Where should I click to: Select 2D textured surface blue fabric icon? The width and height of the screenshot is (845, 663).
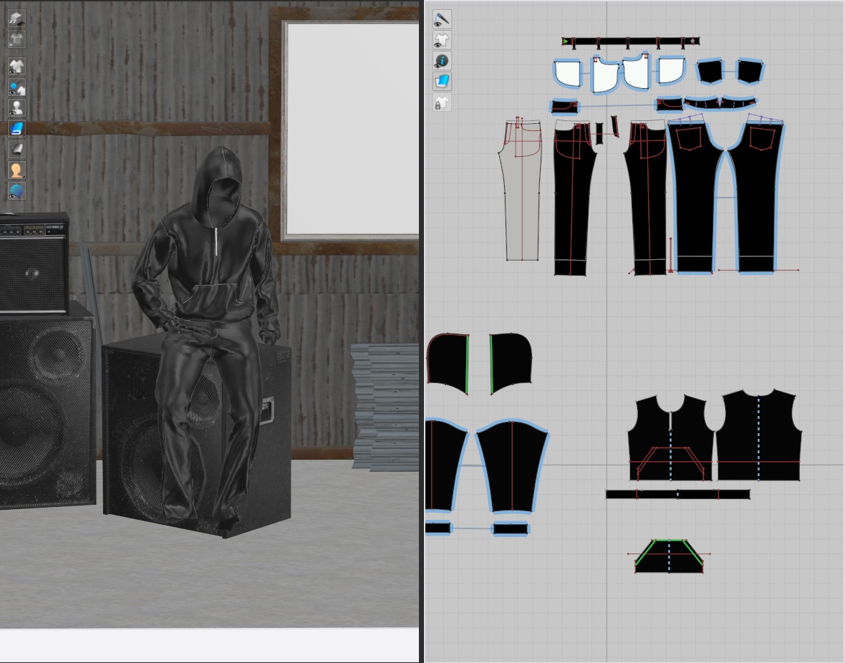click(x=442, y=82)
